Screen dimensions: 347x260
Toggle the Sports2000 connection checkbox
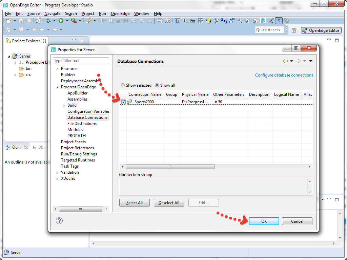pyautogui.click(x=123, y=102)
